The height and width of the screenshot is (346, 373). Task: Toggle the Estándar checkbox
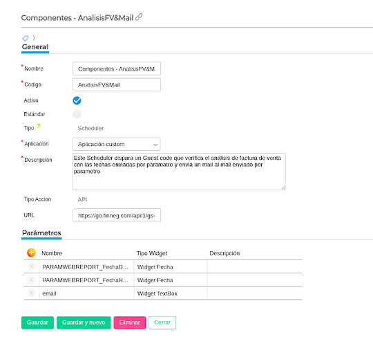77,114
